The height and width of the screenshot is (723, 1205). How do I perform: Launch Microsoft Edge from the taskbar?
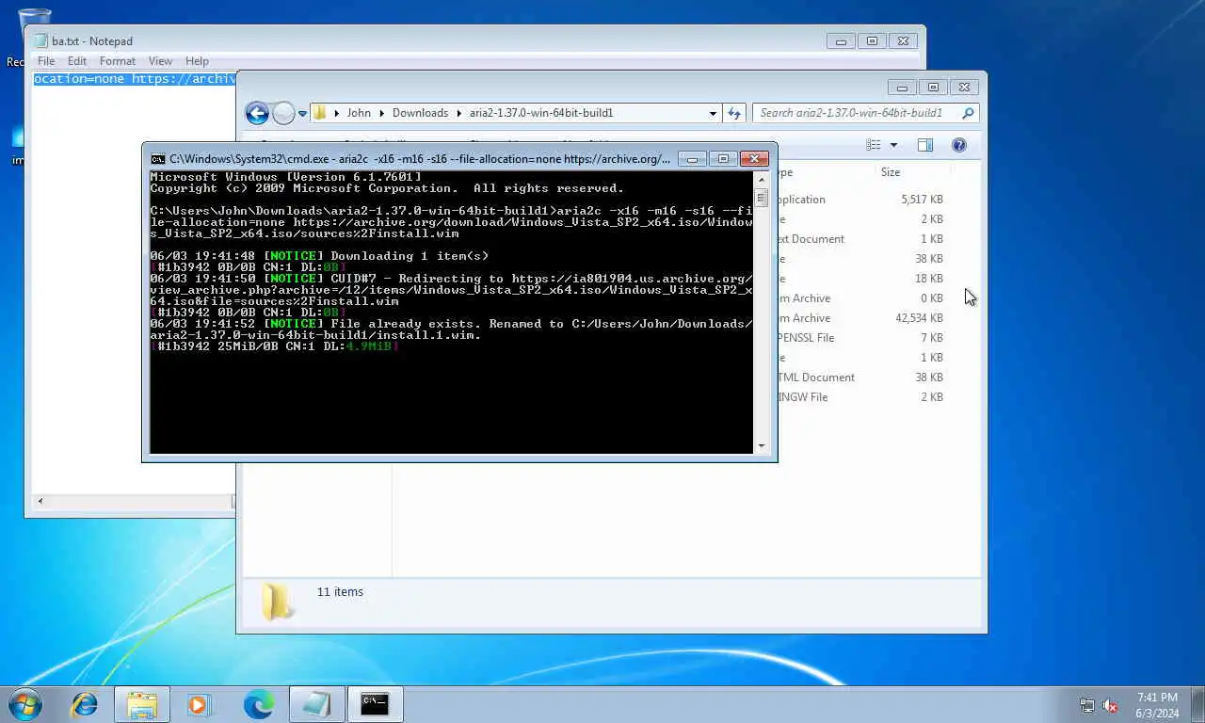pos(258,704)
